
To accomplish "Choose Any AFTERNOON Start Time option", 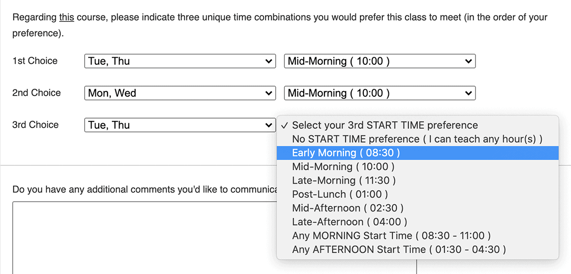I will pyautogui.click(x=399, y=250).
